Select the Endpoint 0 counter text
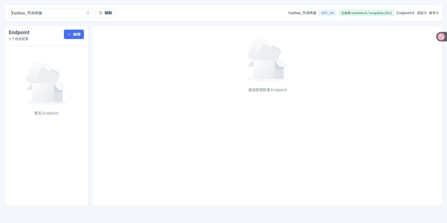 point(405,13)
